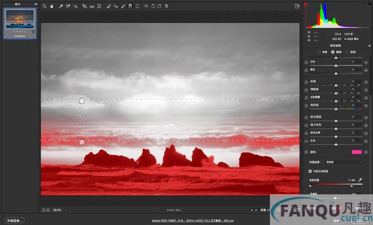Open the pink color swatch picker

[356, 152]
